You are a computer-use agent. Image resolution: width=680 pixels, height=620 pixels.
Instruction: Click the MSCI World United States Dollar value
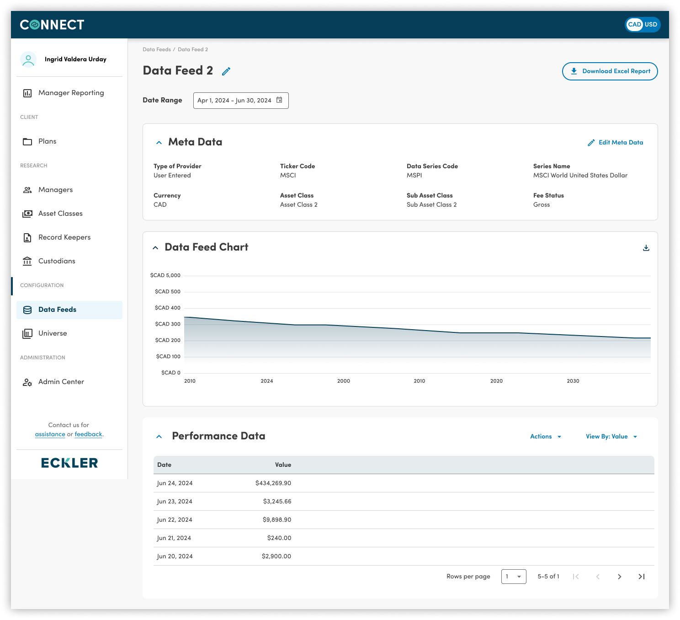coord(580,176)
